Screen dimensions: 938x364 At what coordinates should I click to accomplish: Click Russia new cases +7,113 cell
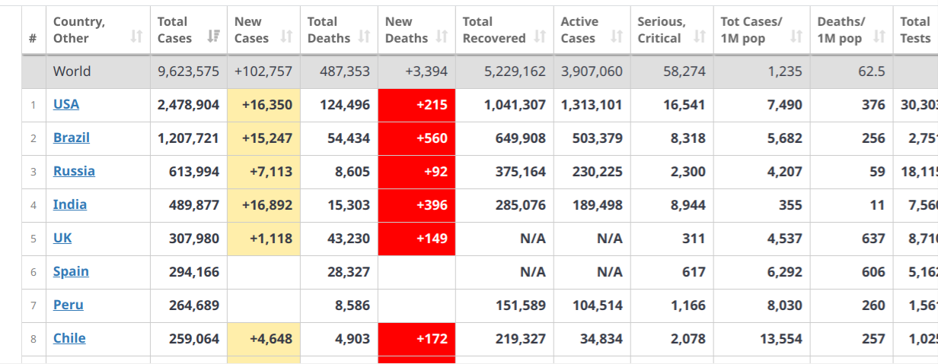click(263, 172)
